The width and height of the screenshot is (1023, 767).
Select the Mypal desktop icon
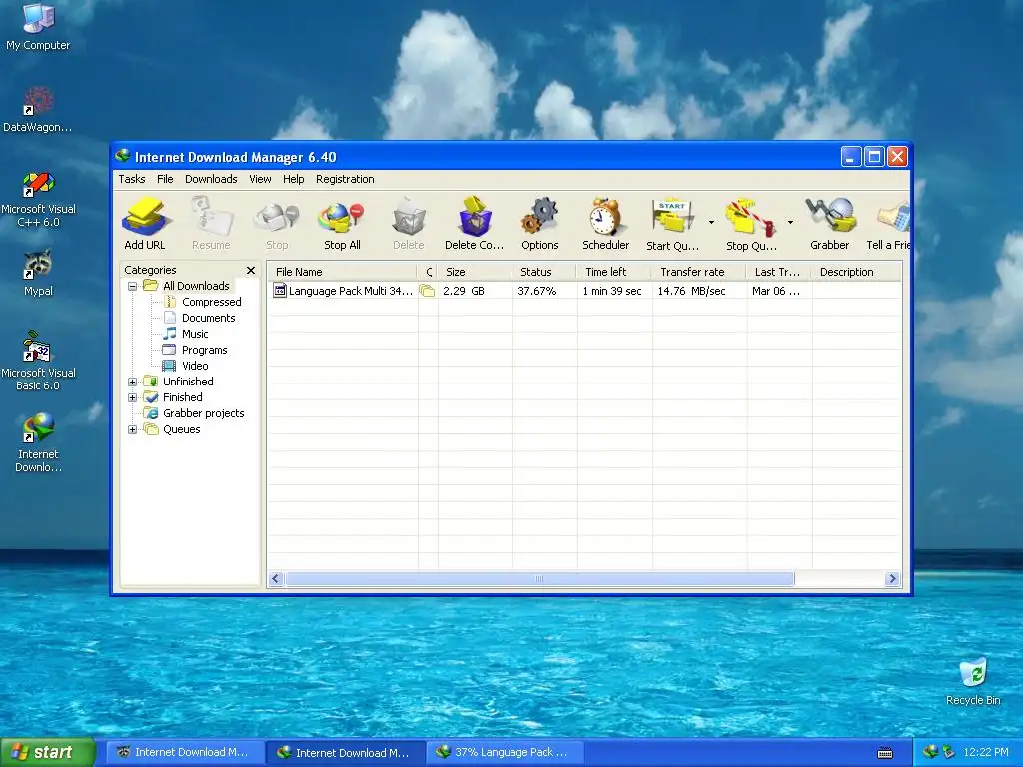point(38,273)
